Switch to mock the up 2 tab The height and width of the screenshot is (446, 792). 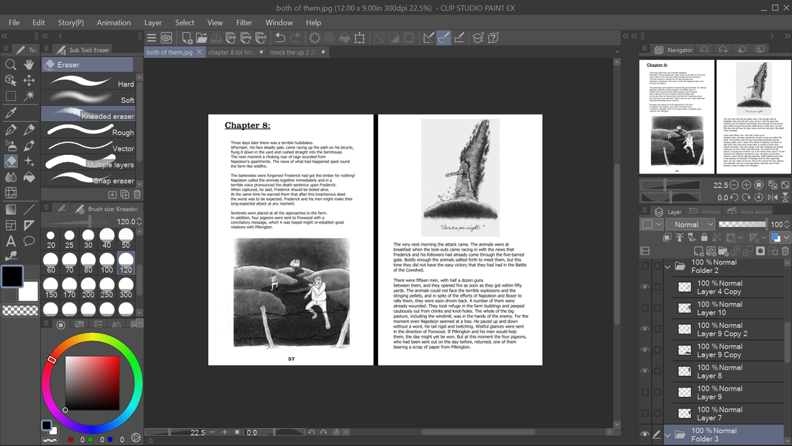pos(297,52)
